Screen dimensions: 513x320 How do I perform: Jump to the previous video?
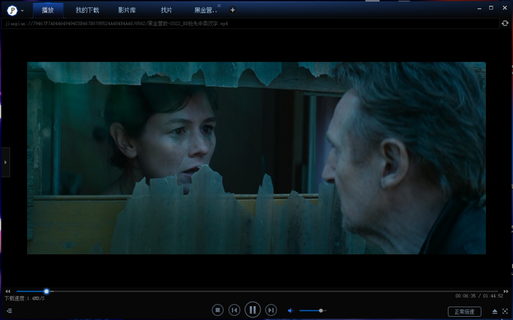234,310
